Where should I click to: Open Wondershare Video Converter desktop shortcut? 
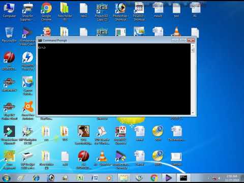pyautogui.click(x=27, y=36)
